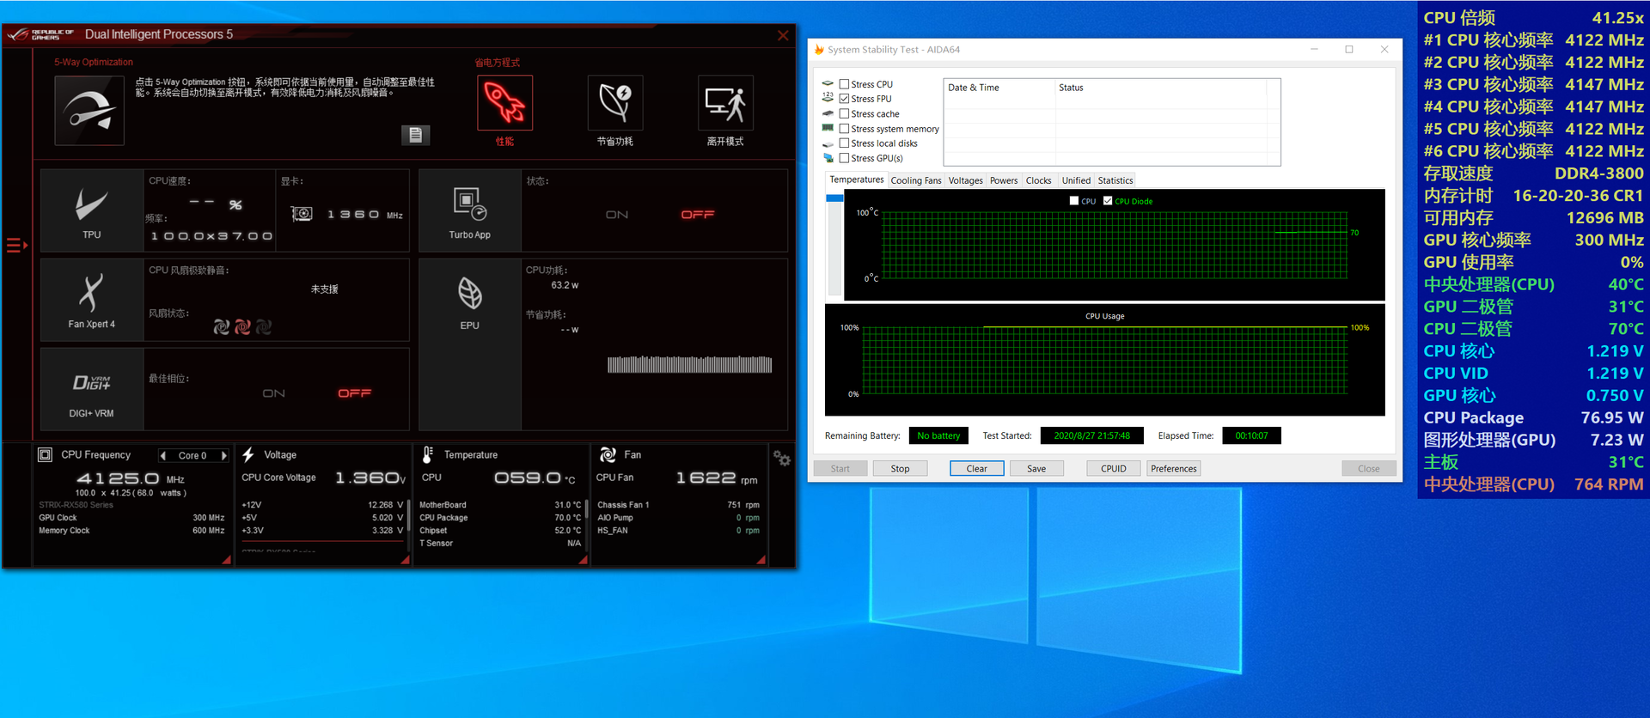Enable the Stress system memory checkbox
Screen dimensions: 1650x718
[x=844, y=129]
